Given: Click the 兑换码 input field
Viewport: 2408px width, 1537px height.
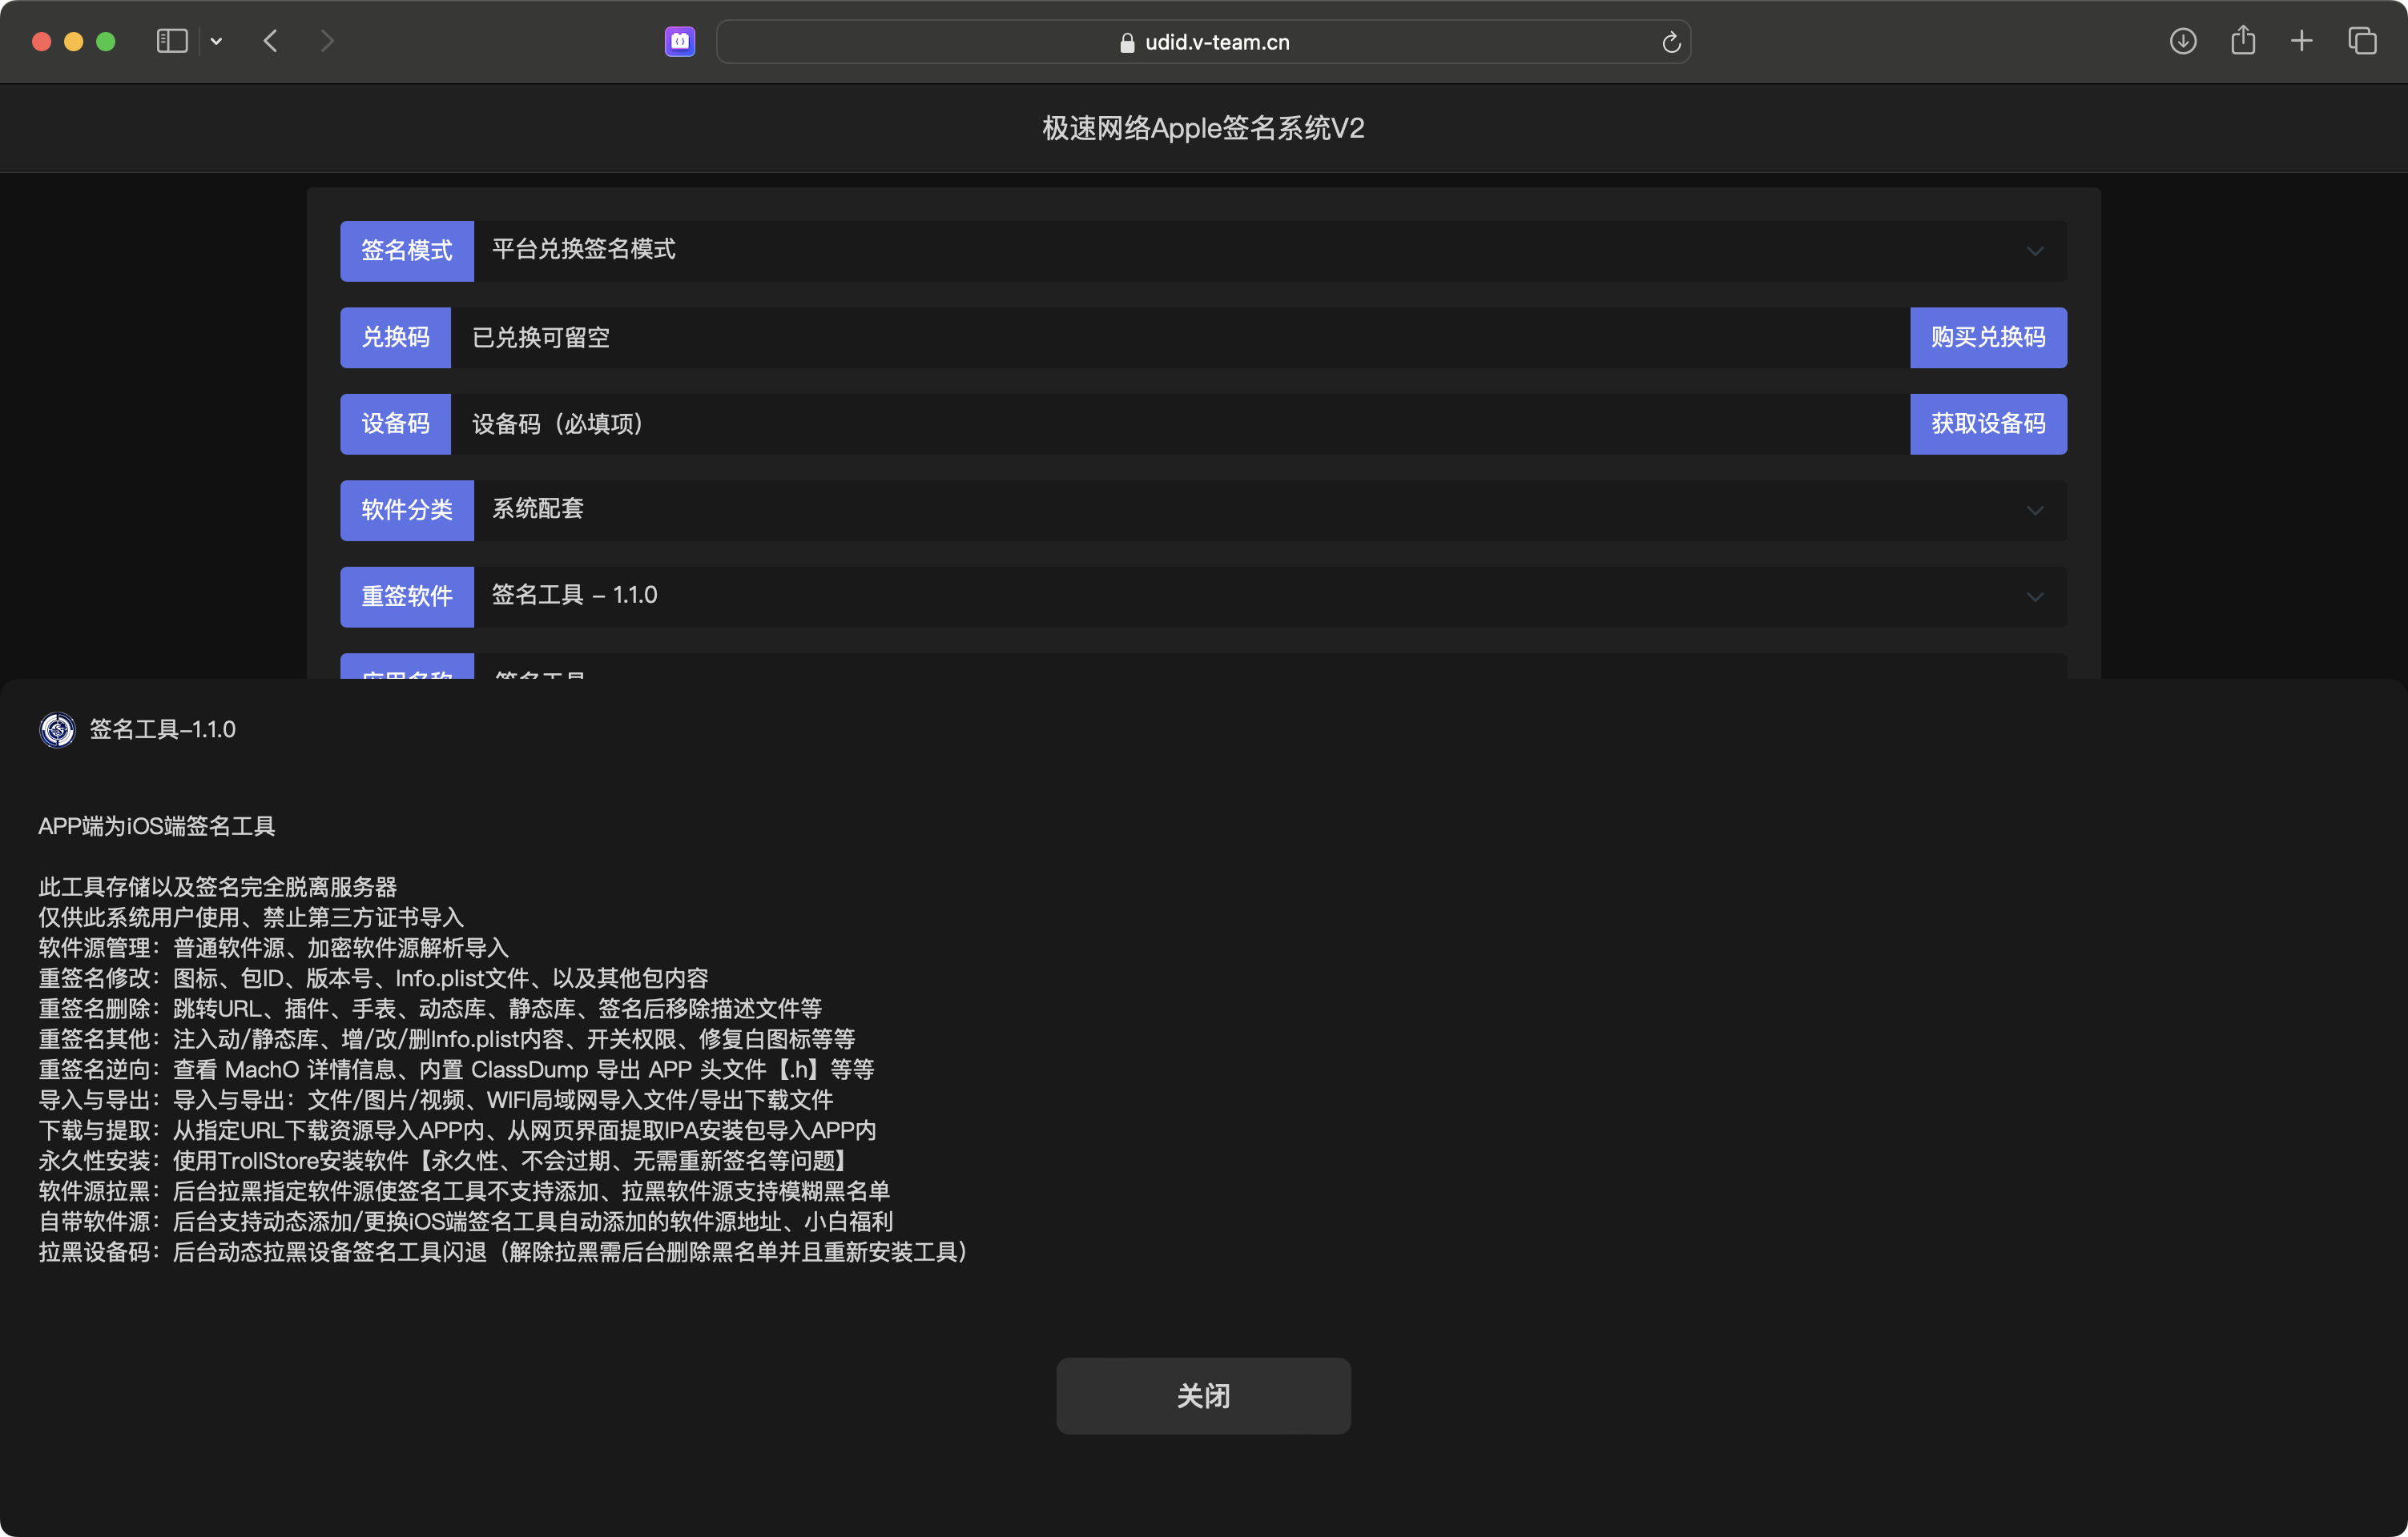Looking at the screenshot, I should [x=1180, y=338].
